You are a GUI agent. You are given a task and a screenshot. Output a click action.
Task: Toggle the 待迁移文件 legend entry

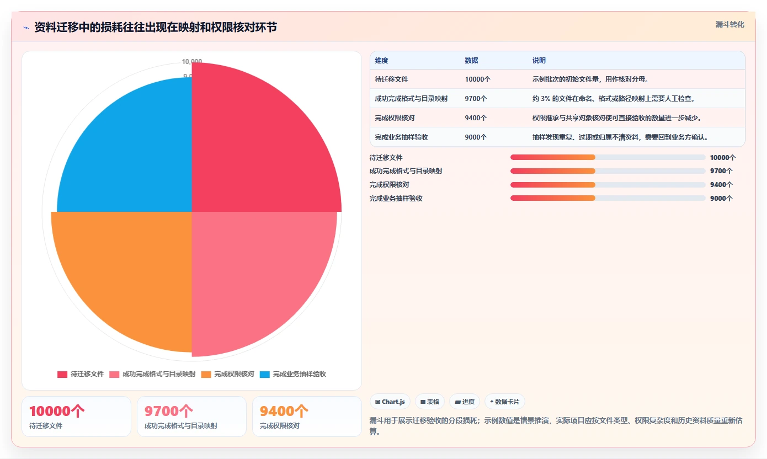pyautogui.click(x=81, y=374)
